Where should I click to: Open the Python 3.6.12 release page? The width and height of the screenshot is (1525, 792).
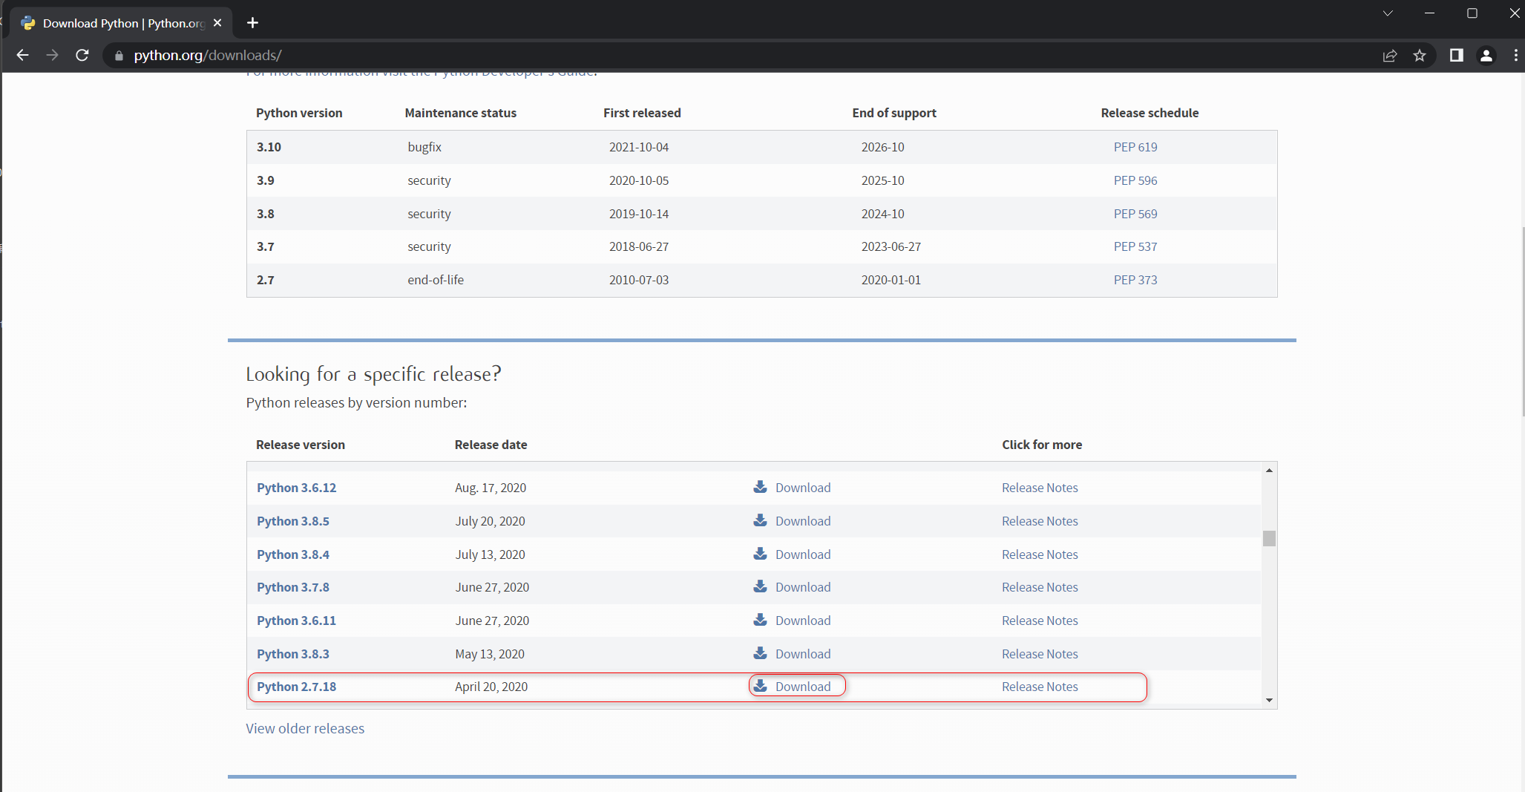click(296, 488)
